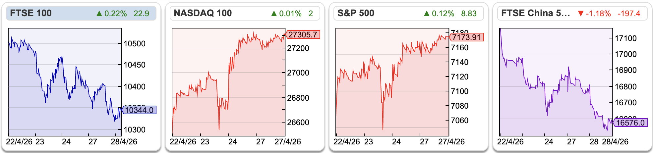Click the red down arrow on FTSE China

pos(580,14)
